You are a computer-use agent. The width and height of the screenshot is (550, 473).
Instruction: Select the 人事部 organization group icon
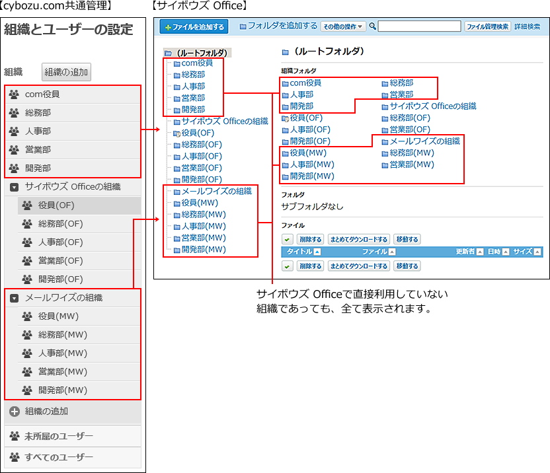click(x=14, y=131)
